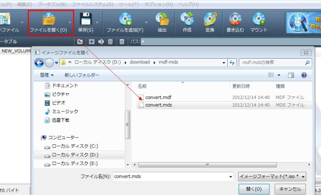321x195 pixels.
Task: Click the trash delete icon in path toolbar
Action: tap(110, 42)
